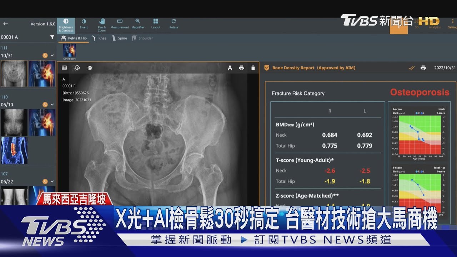Open the OP Report thumbnail
Screen dimensions: 457x257
click(x=69, y=52)
